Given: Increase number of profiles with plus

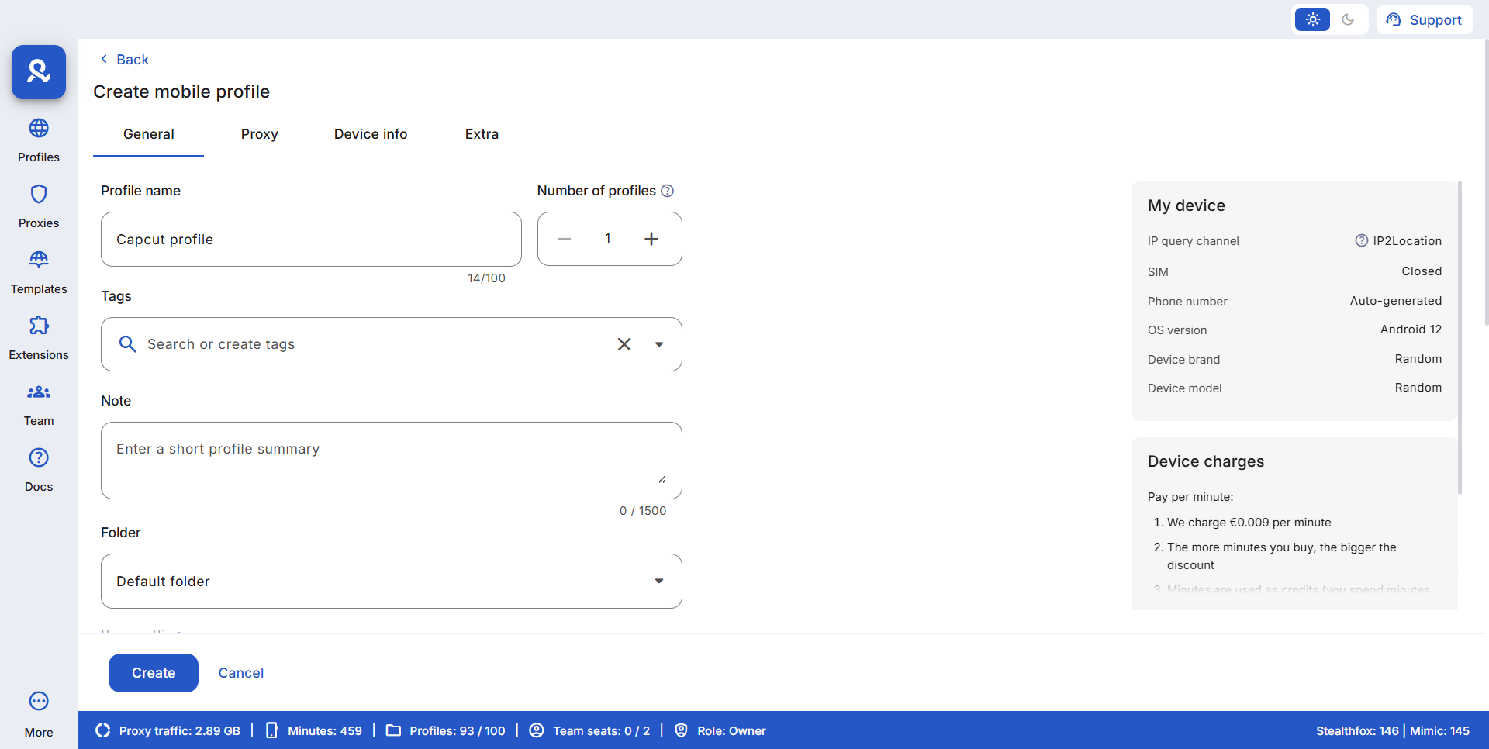Looking at the screenshot, I should (651, 239).
